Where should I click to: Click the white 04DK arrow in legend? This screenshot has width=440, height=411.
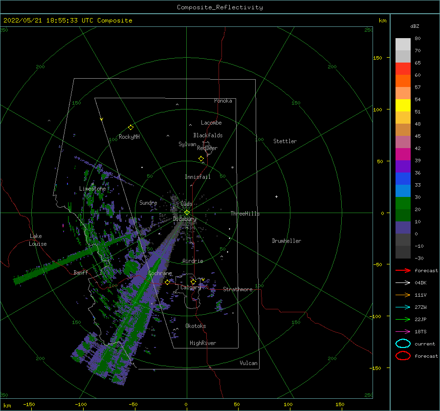(x=403, y=282)
